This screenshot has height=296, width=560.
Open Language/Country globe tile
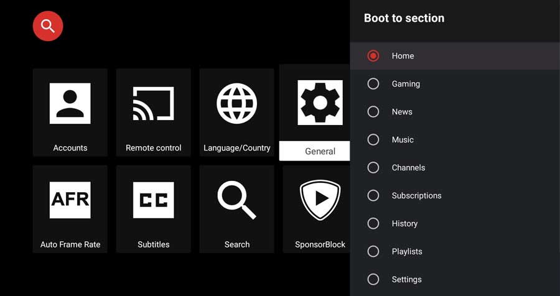(x=236, y=113)
